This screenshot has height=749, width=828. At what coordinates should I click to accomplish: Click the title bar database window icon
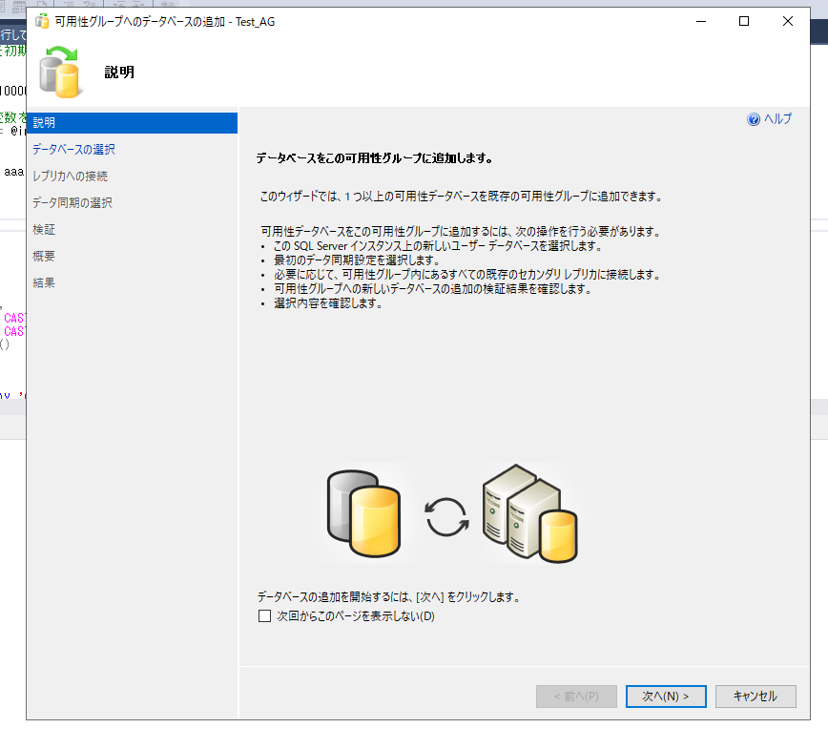(x=42, y=22)
